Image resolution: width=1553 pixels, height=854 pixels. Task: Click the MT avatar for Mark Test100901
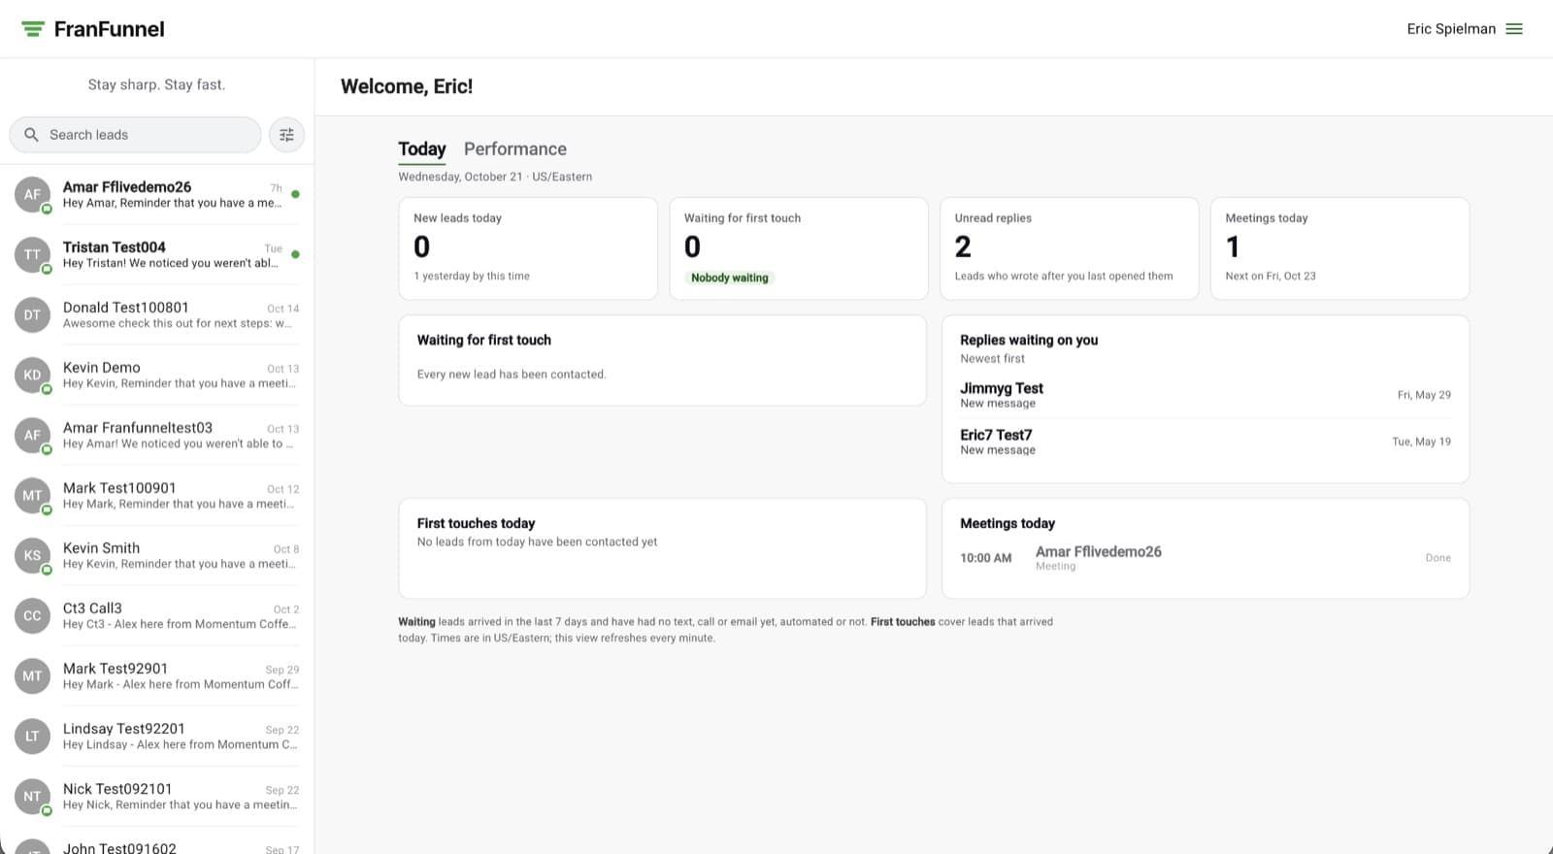pos(32,495)
